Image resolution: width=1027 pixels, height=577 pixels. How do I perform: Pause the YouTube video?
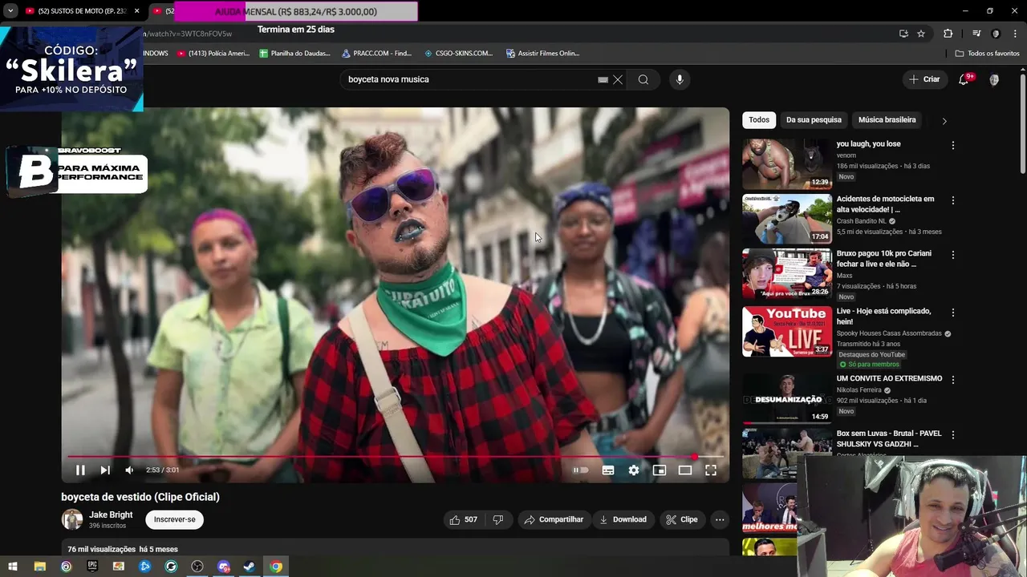pyautogui.click(x=80, y=470)
